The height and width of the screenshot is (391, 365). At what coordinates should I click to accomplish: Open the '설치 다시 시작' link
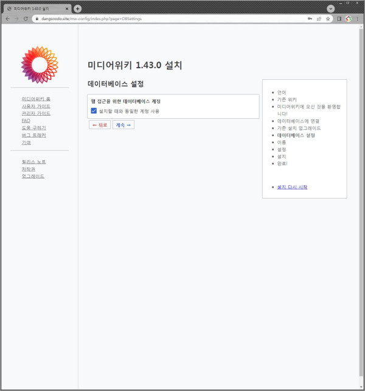pos(292,187)
